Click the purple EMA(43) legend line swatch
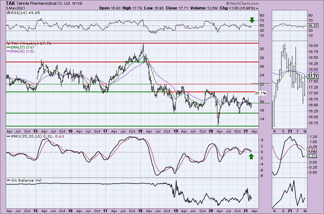The width and height of the screenshot is (324, 214). [9, 51]
